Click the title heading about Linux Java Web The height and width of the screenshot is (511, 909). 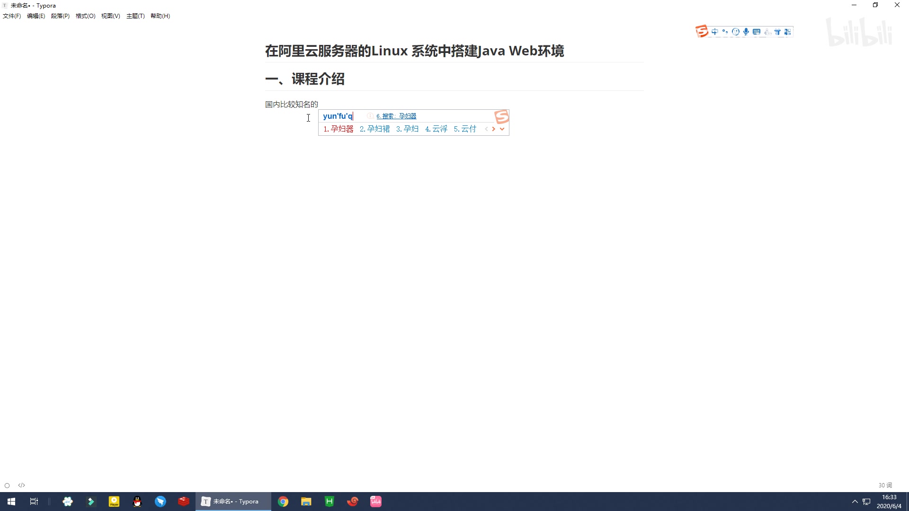414,51
